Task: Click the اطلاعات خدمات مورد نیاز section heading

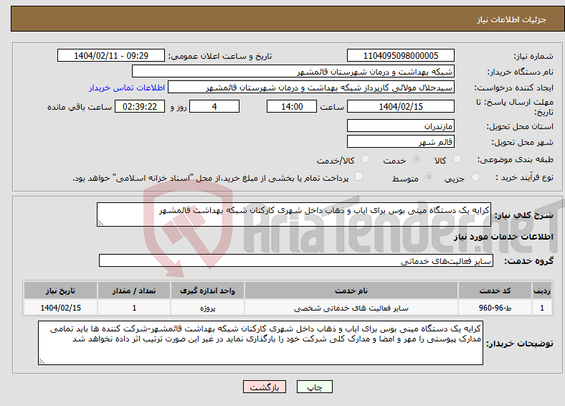Action: (503, 237)
